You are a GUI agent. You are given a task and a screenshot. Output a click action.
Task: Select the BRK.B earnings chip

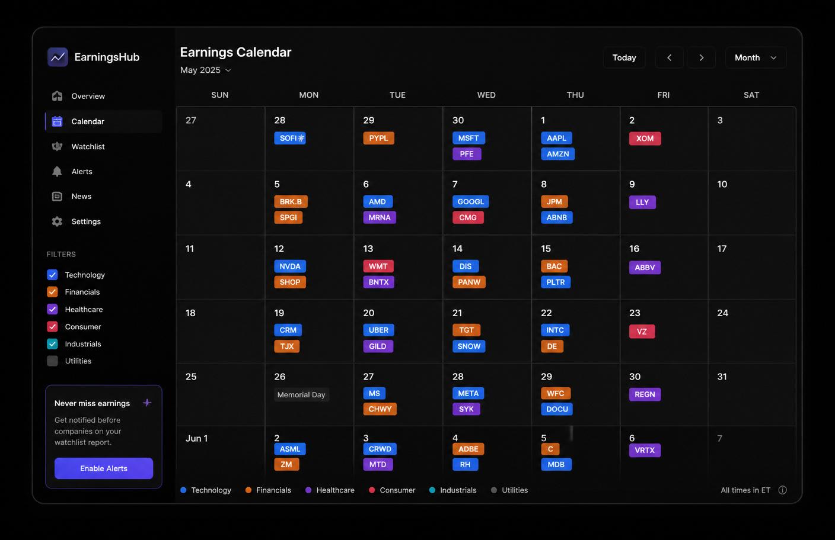[x=291, y=201]
